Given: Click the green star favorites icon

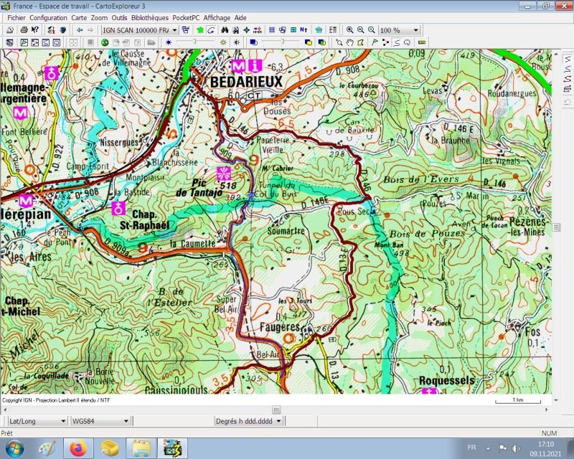Looking at the screenshot, I should tap(200, 30).
